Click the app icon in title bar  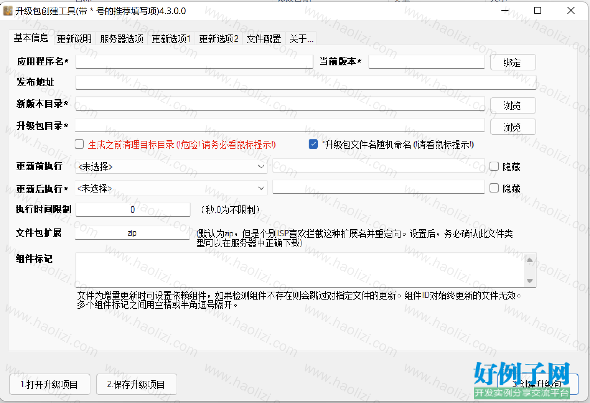tap(8, 11)
